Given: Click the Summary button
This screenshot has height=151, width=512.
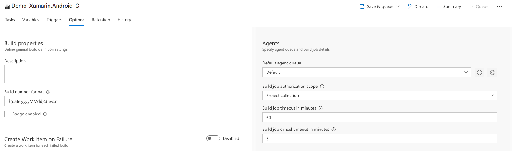Looking at the screenshot, I should [x=448, y=6].
